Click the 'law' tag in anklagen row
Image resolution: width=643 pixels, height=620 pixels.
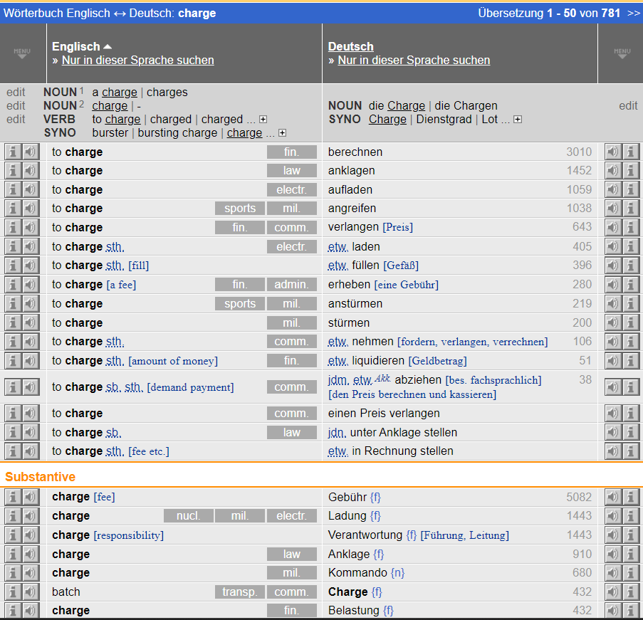pos(291,171)
